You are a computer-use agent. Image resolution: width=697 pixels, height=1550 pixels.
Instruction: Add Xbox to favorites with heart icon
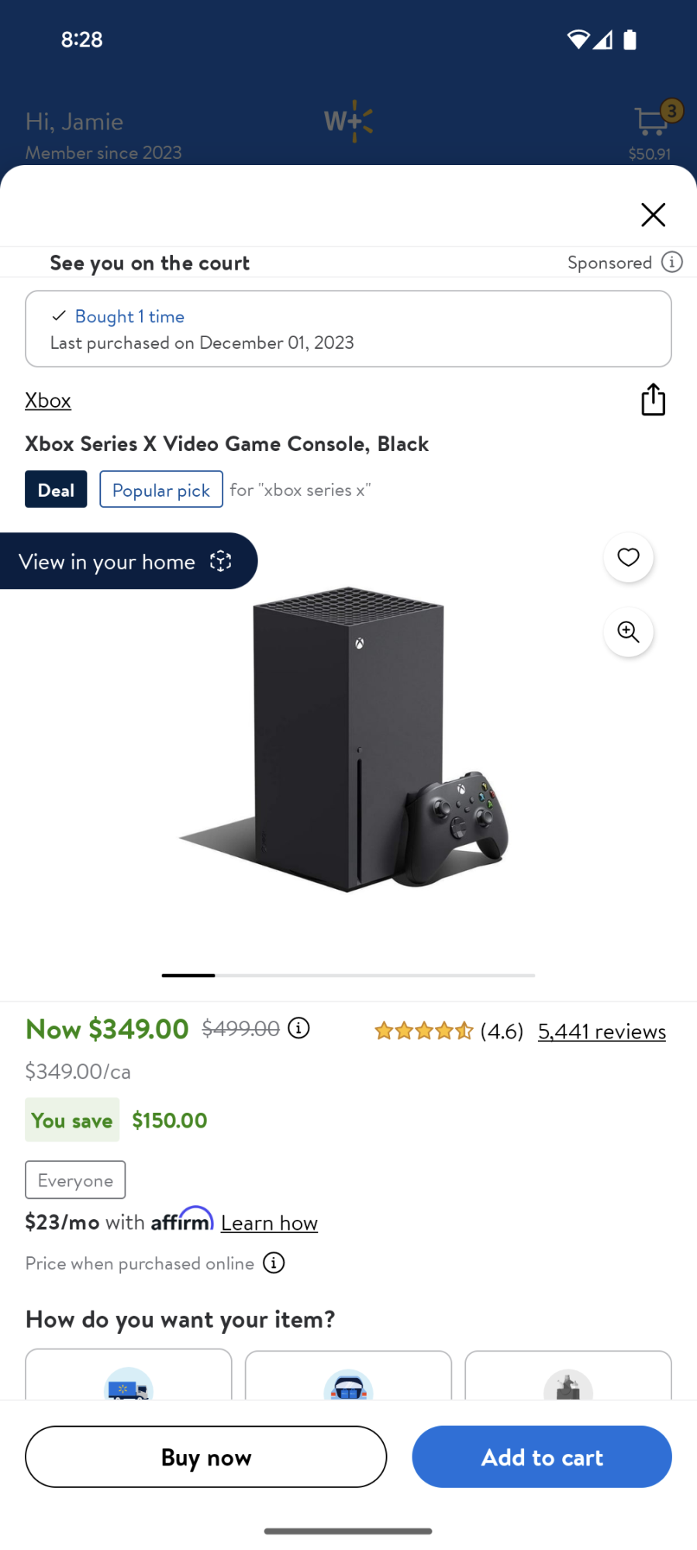click(x=628, y=557)
